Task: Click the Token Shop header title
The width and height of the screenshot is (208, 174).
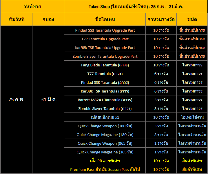Action: tap(136, 6)
